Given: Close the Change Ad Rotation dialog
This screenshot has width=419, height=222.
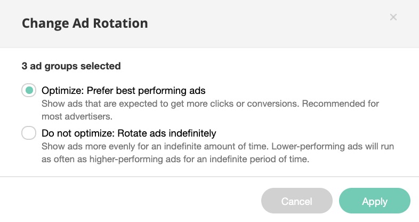Looking at the screenshot, I should [x=393, y=17].
